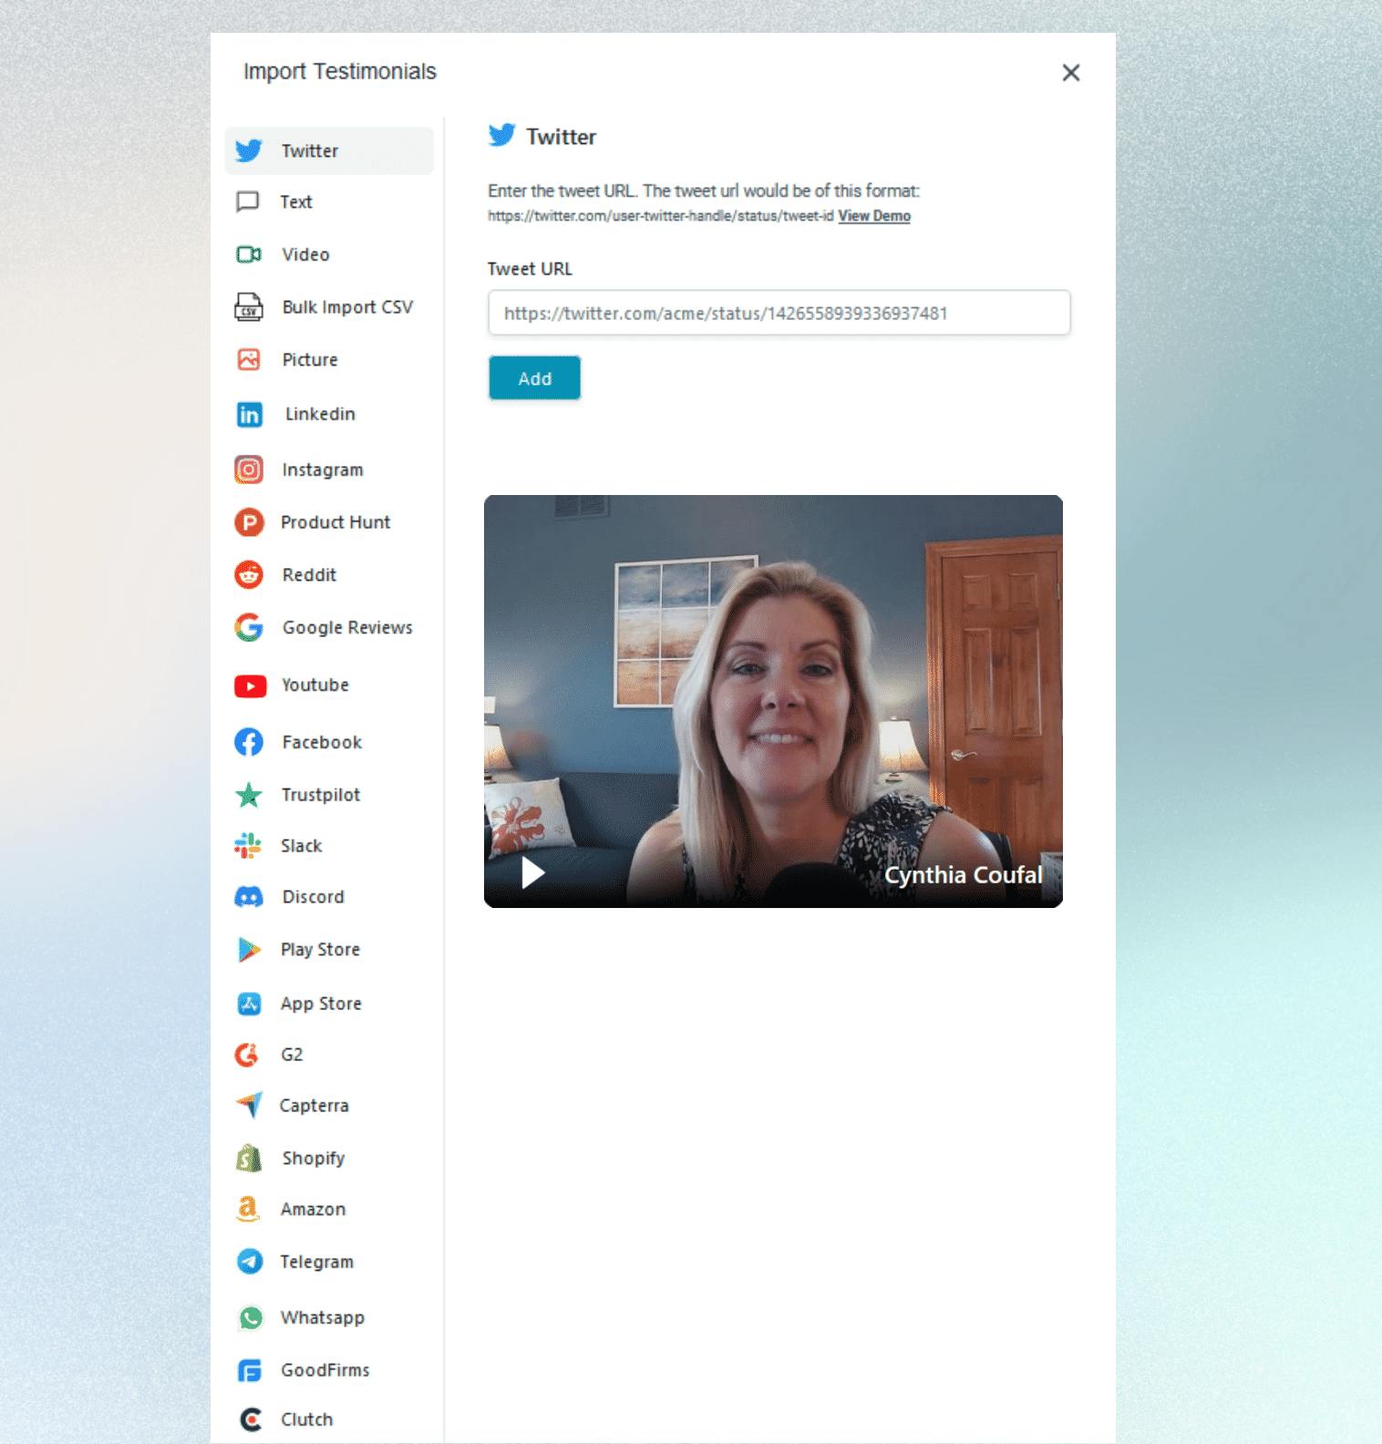This screenshot has width=1382, height=1444.
Task: Click the App Store logo icon
Action: pyautogui.click(x=249, y=1004)
